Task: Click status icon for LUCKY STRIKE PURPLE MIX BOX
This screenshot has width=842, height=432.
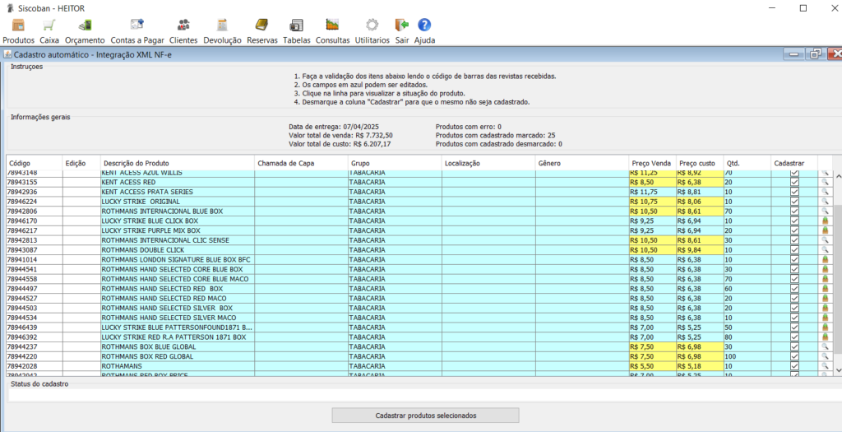Action: click(x=825, y=230)
